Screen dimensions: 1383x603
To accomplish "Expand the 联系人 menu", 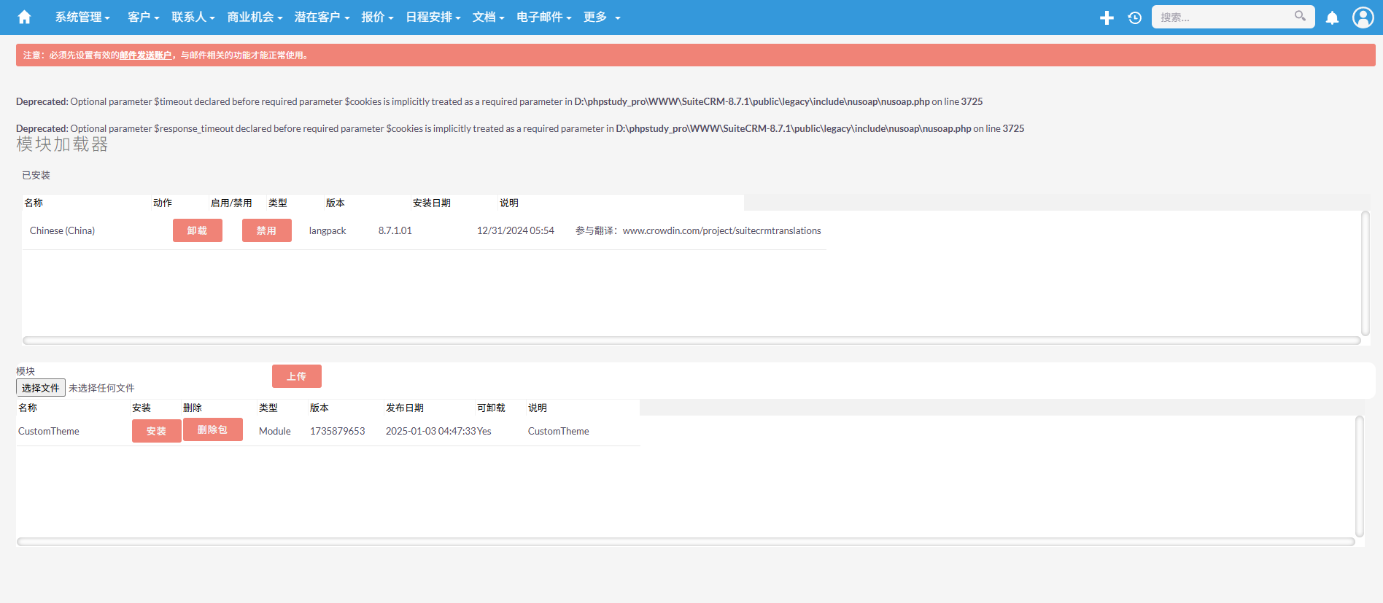I will (193, 17).
